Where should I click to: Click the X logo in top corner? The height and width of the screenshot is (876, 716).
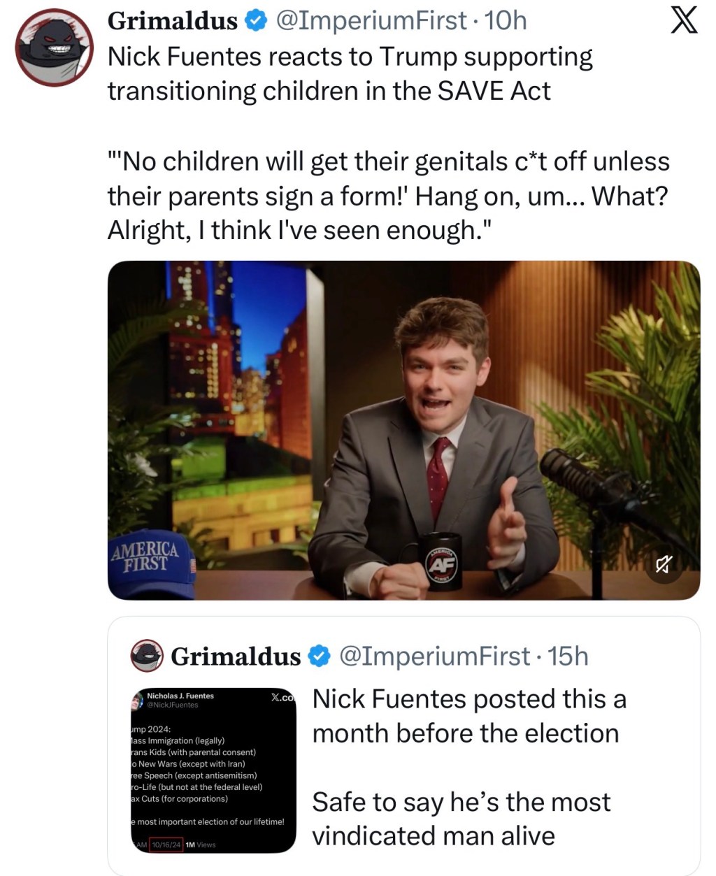pyautogui.click(x=684, y=20)
